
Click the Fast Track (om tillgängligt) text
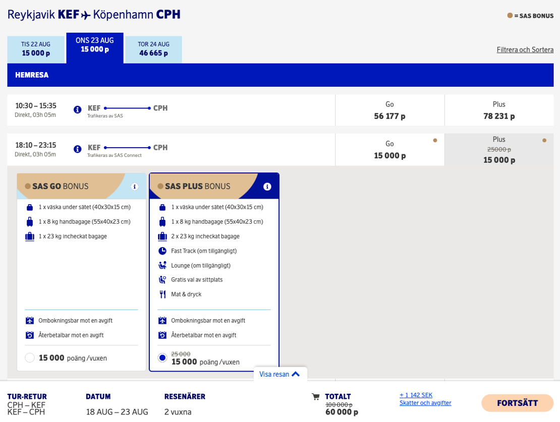coord(204,251)
